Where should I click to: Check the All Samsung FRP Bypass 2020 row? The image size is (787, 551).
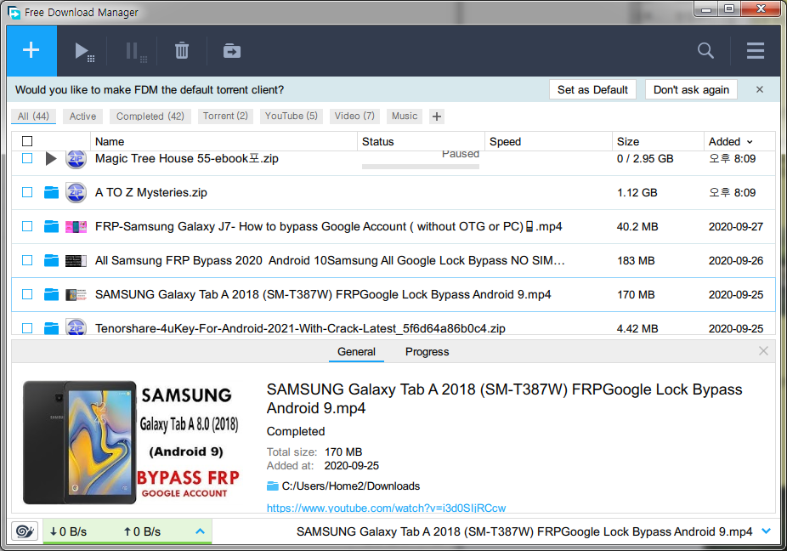click(27, 260)
